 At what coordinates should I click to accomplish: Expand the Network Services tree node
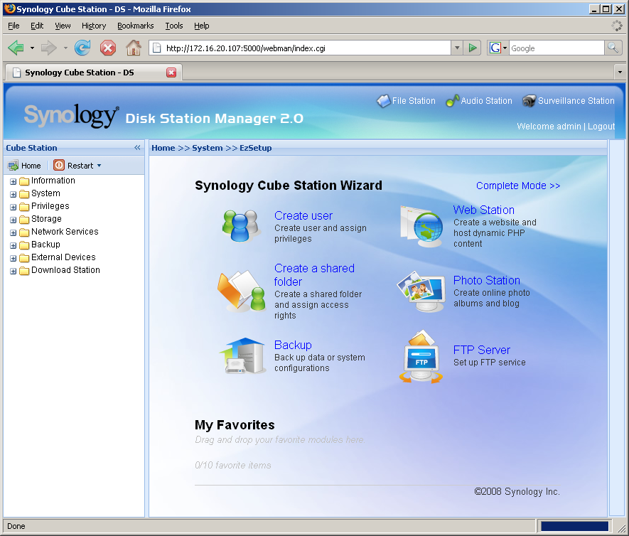coord(14,232)
